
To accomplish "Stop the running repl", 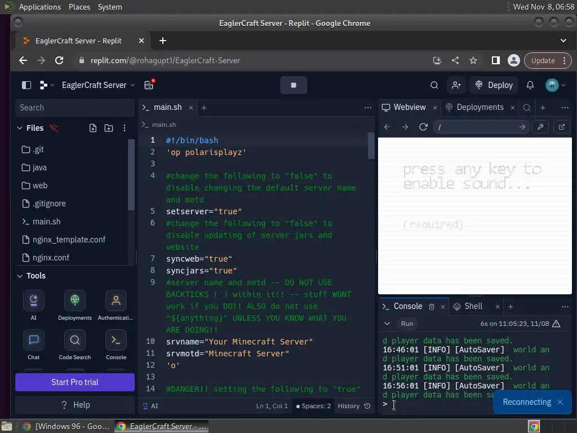I will 293,85.
